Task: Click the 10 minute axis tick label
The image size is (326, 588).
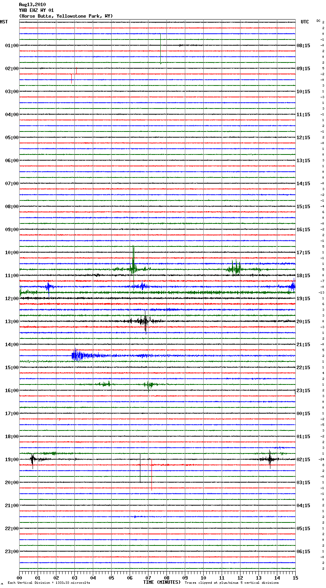Action: point(203,578)
